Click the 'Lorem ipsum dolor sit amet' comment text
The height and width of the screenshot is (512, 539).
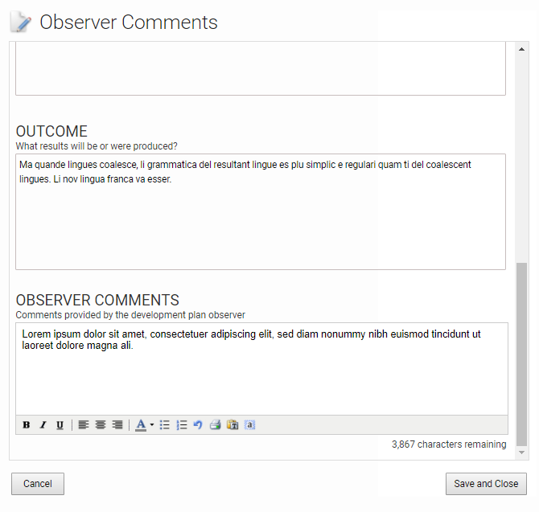pos(251,339)
